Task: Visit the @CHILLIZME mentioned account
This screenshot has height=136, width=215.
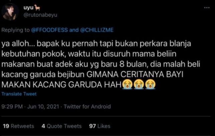Action: [x=97, y=30]
